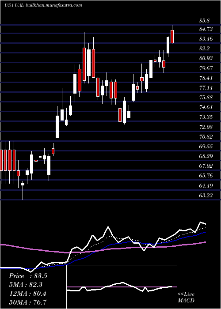Click the 73.35 price axis label

click(x=206, y=117)
